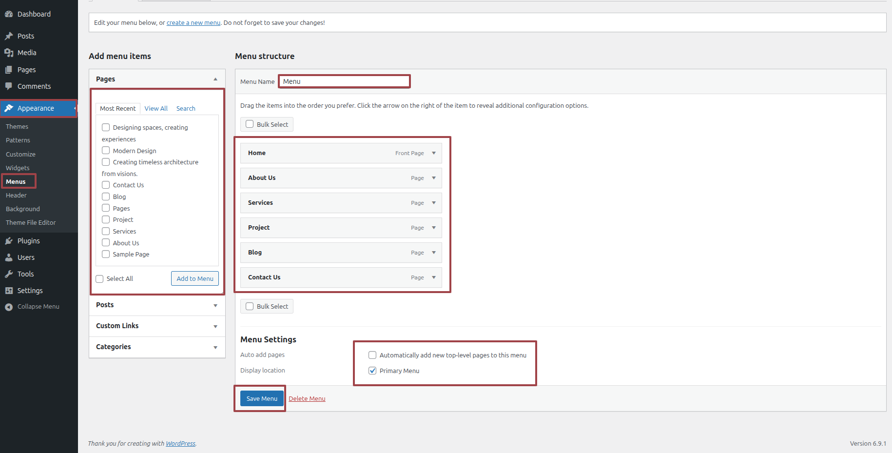Switch to the View All tab

pos(156,108)
